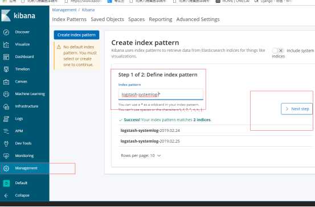Open the Dev Tools wrench icon
The image size is (315, 207).
(x=6, y=144)
